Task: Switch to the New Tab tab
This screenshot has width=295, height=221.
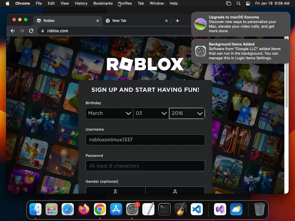Action: pyautogui.click(x=137, y=21)
